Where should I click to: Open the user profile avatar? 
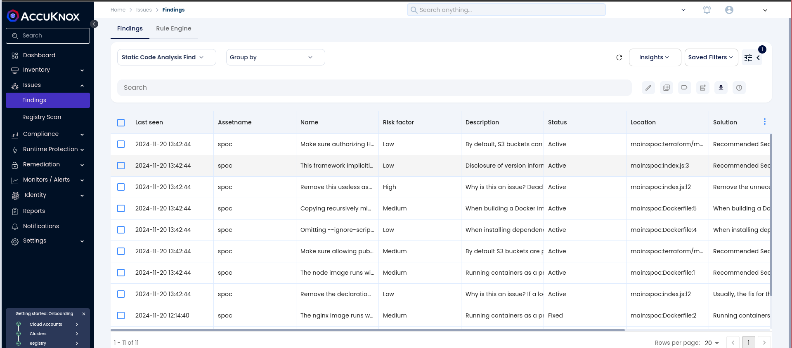(x=729, y=10)
